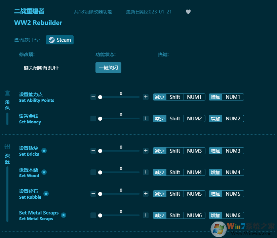This screenshot has width=277, height=238.
Task: Click the Set Wood slider handle
Action: [100, 172]
